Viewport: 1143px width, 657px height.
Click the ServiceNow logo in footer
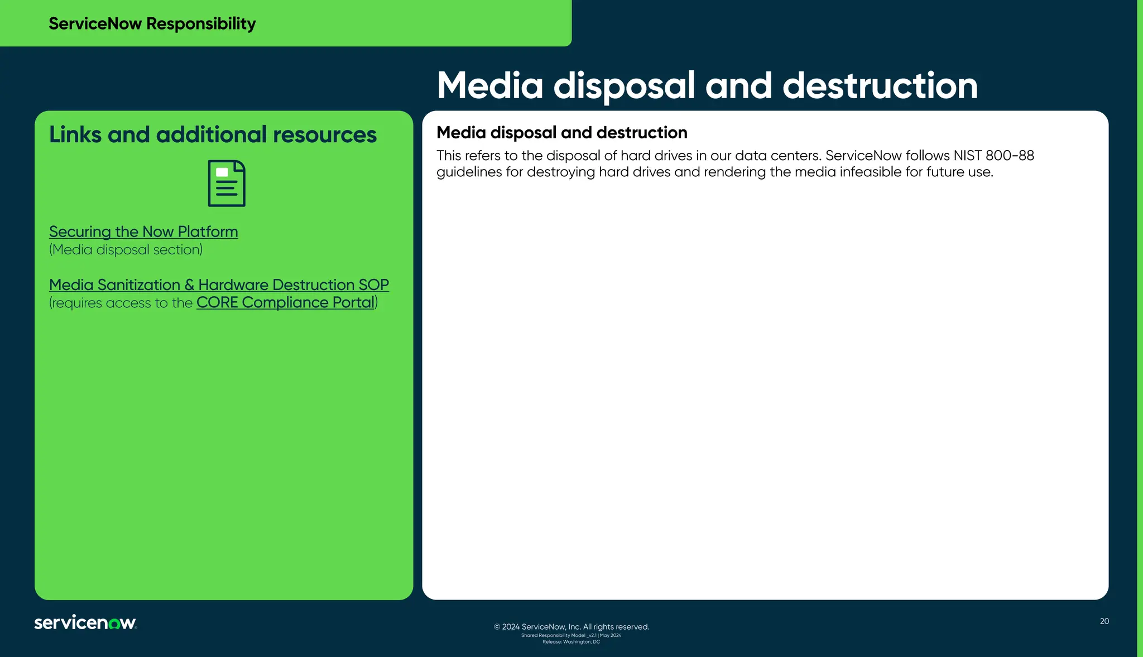pos(85,622)
